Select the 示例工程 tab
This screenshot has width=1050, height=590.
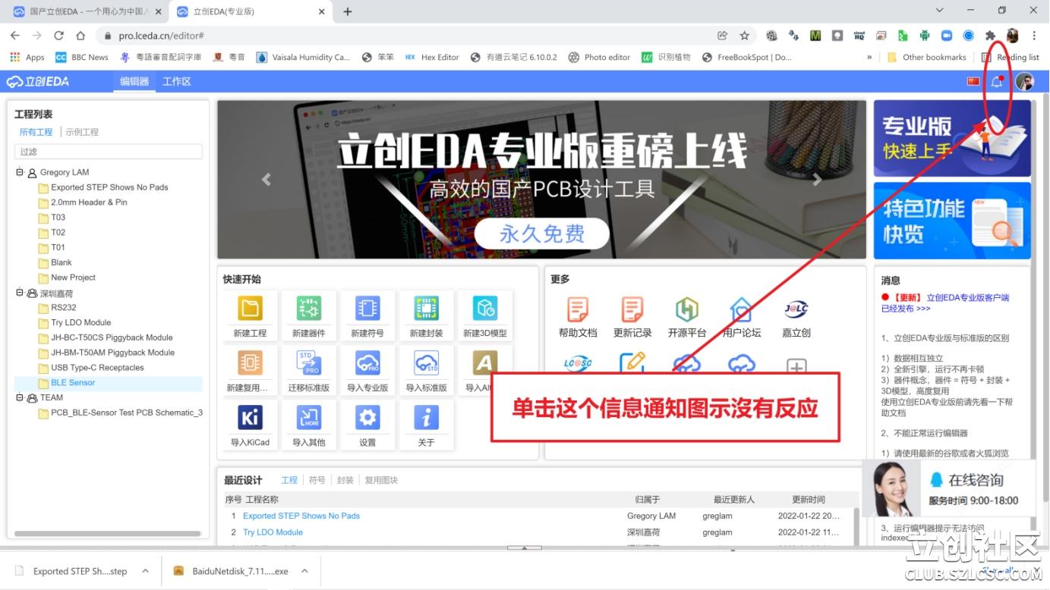[82, 132]
